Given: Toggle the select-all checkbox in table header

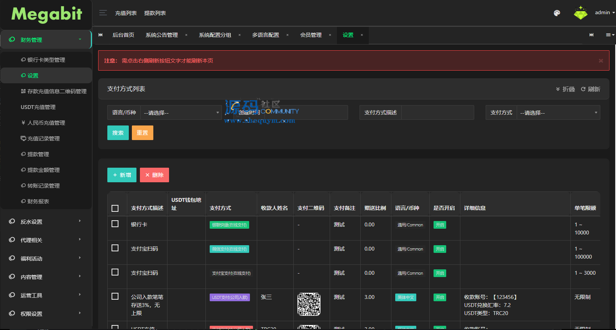Looking at the screenshot, I should [115, 208].
